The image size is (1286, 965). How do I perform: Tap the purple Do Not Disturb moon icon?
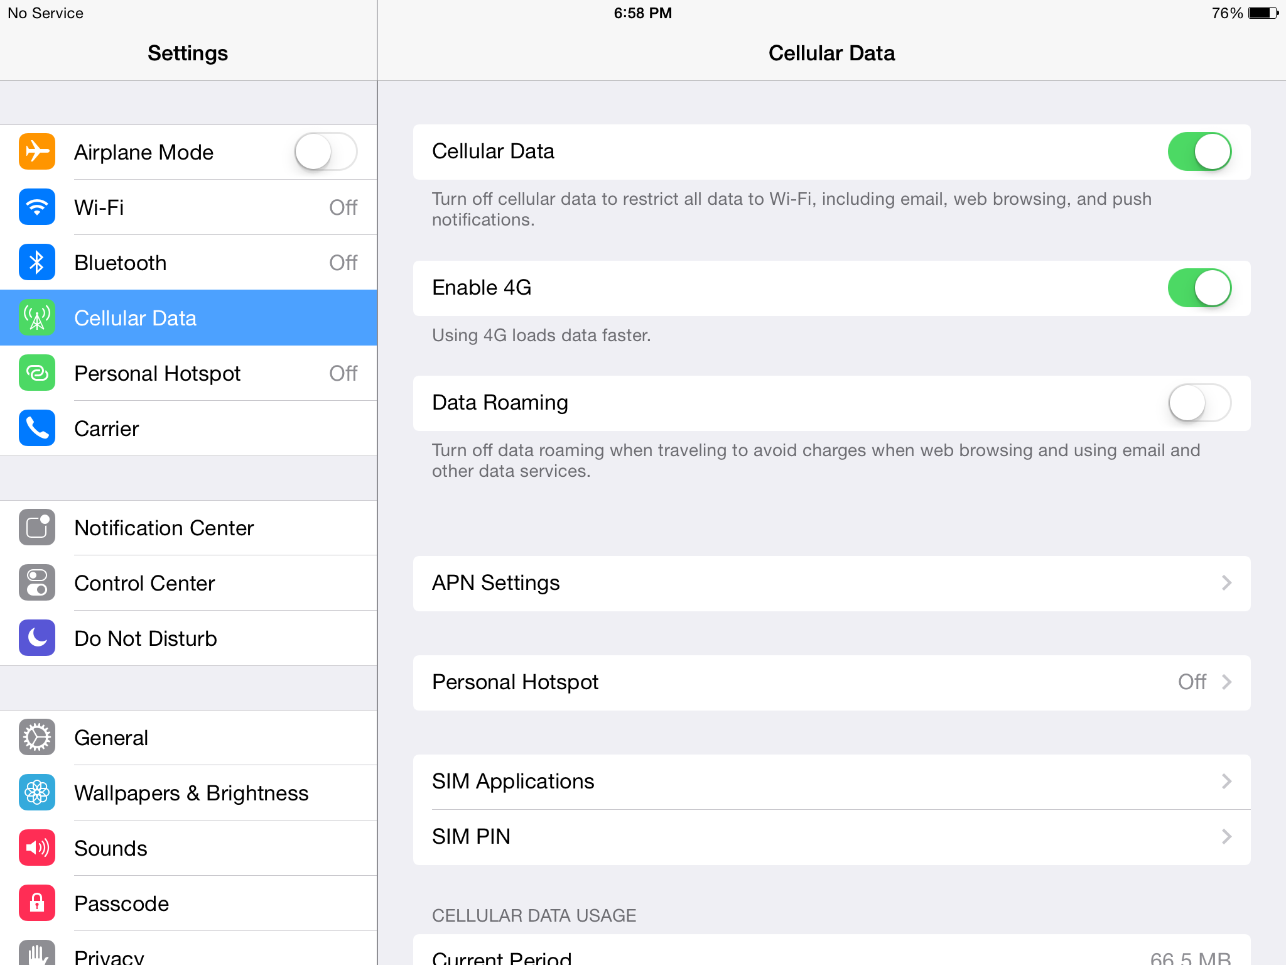tap(37, 638)
